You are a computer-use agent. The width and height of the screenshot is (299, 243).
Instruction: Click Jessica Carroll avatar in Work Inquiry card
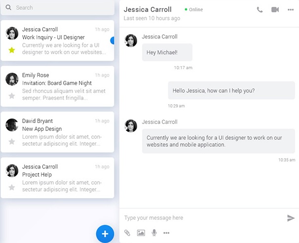click(12, 33)
